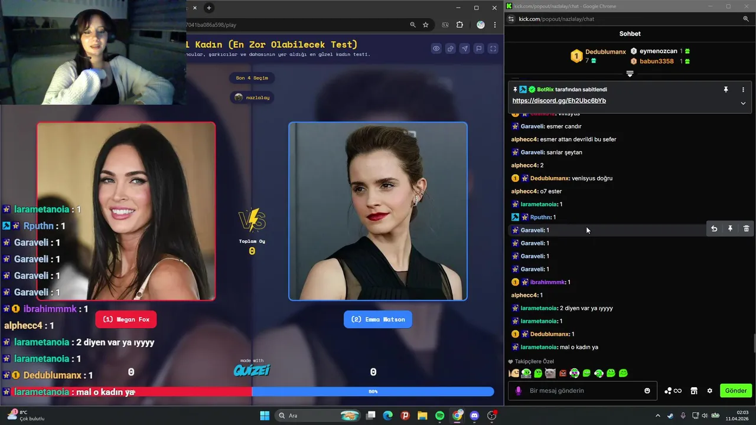Open the Chrome extensions puzzle icon
This screenshot has height=425, width=756.
pyautogui.click(x=460, y=25)
